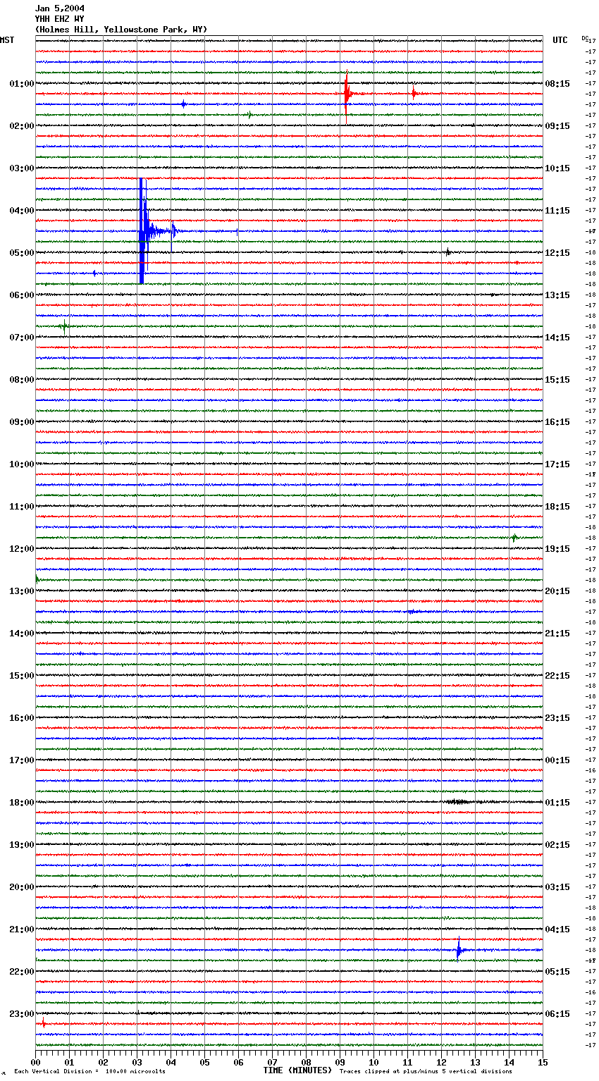Select the 09:00 MST hour label

pyautogui.click(x=22, y=422)
